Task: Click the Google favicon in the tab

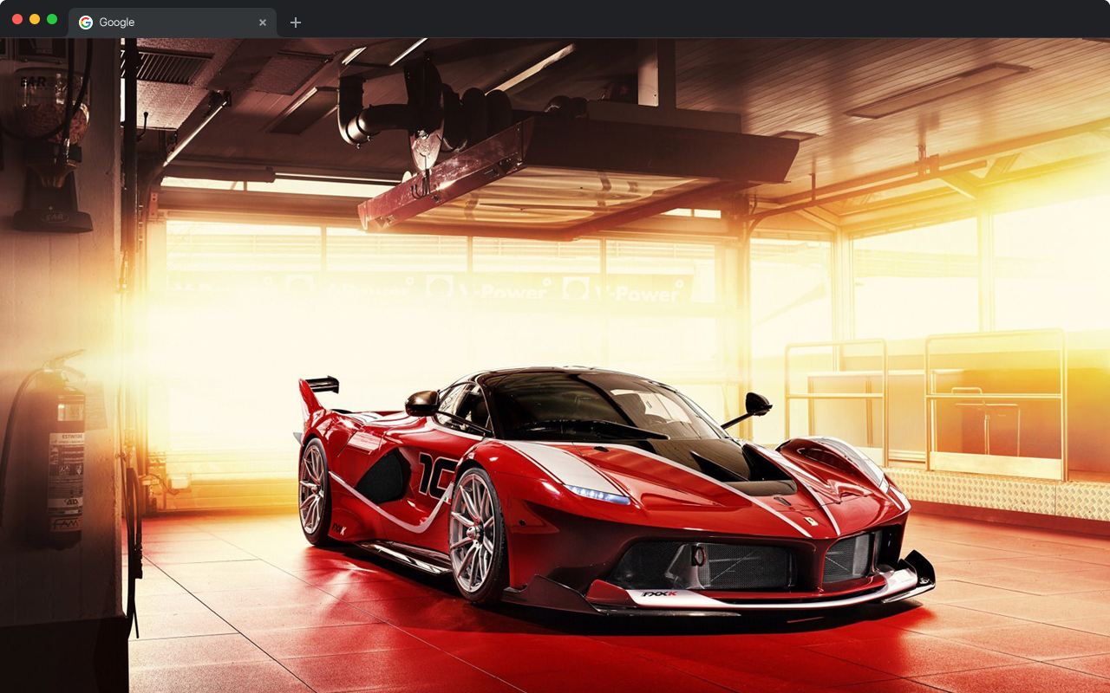Action: tap(86, 23)
